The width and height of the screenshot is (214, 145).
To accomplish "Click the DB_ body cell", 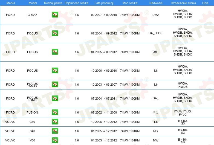I will click(x=156, y=52).
